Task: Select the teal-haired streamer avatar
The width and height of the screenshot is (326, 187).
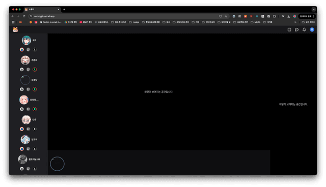Action: (x=26, y=40)
